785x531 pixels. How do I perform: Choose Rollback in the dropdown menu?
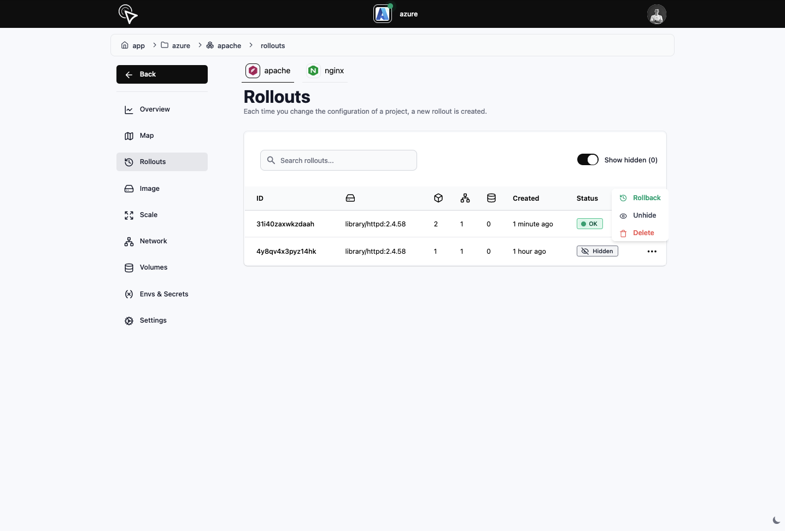point(646,198)
